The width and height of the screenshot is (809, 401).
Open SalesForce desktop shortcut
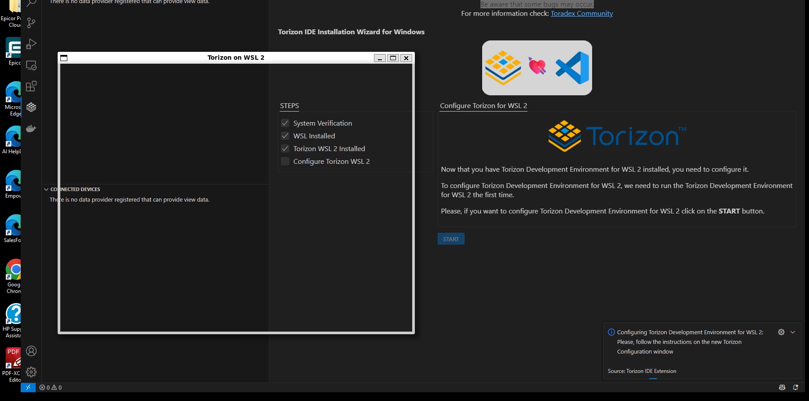[13, 229]
